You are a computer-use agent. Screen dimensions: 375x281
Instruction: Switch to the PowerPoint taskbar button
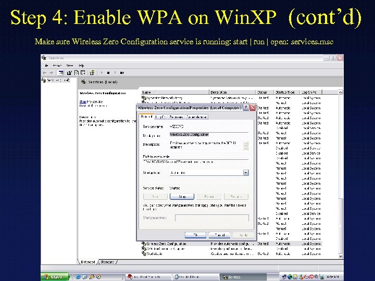coord(148,277)
